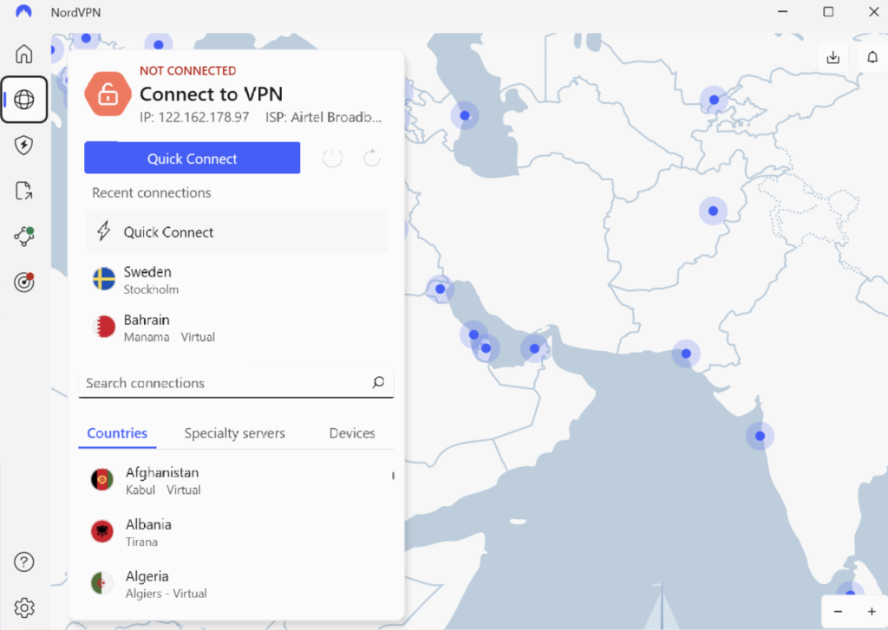Viewport: 888px width, 630px height.
Task: Open notifications with the bell icon
Action: click(872, 56)
